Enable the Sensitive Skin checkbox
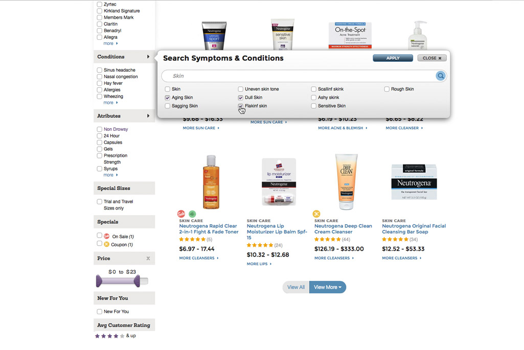The height and width of the screenshot is (350, 524). (x=313, y=106)
